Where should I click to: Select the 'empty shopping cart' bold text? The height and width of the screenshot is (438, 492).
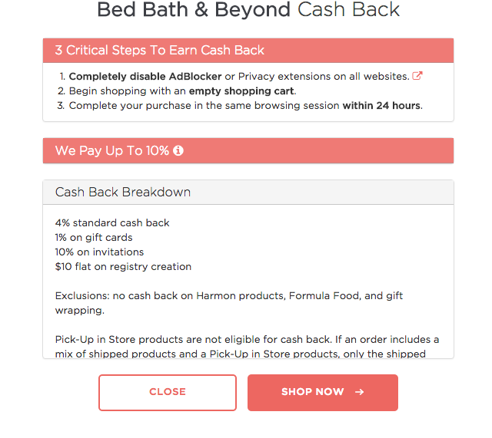241,91
